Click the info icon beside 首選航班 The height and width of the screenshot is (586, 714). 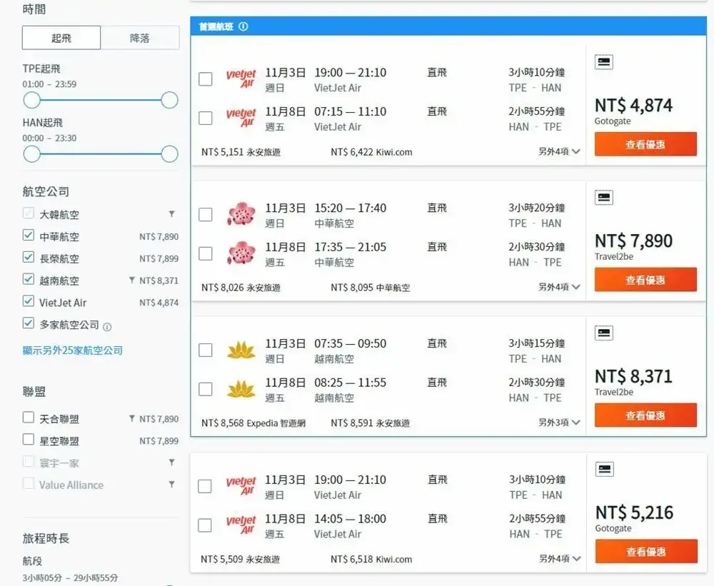click(x=243, y=26)
